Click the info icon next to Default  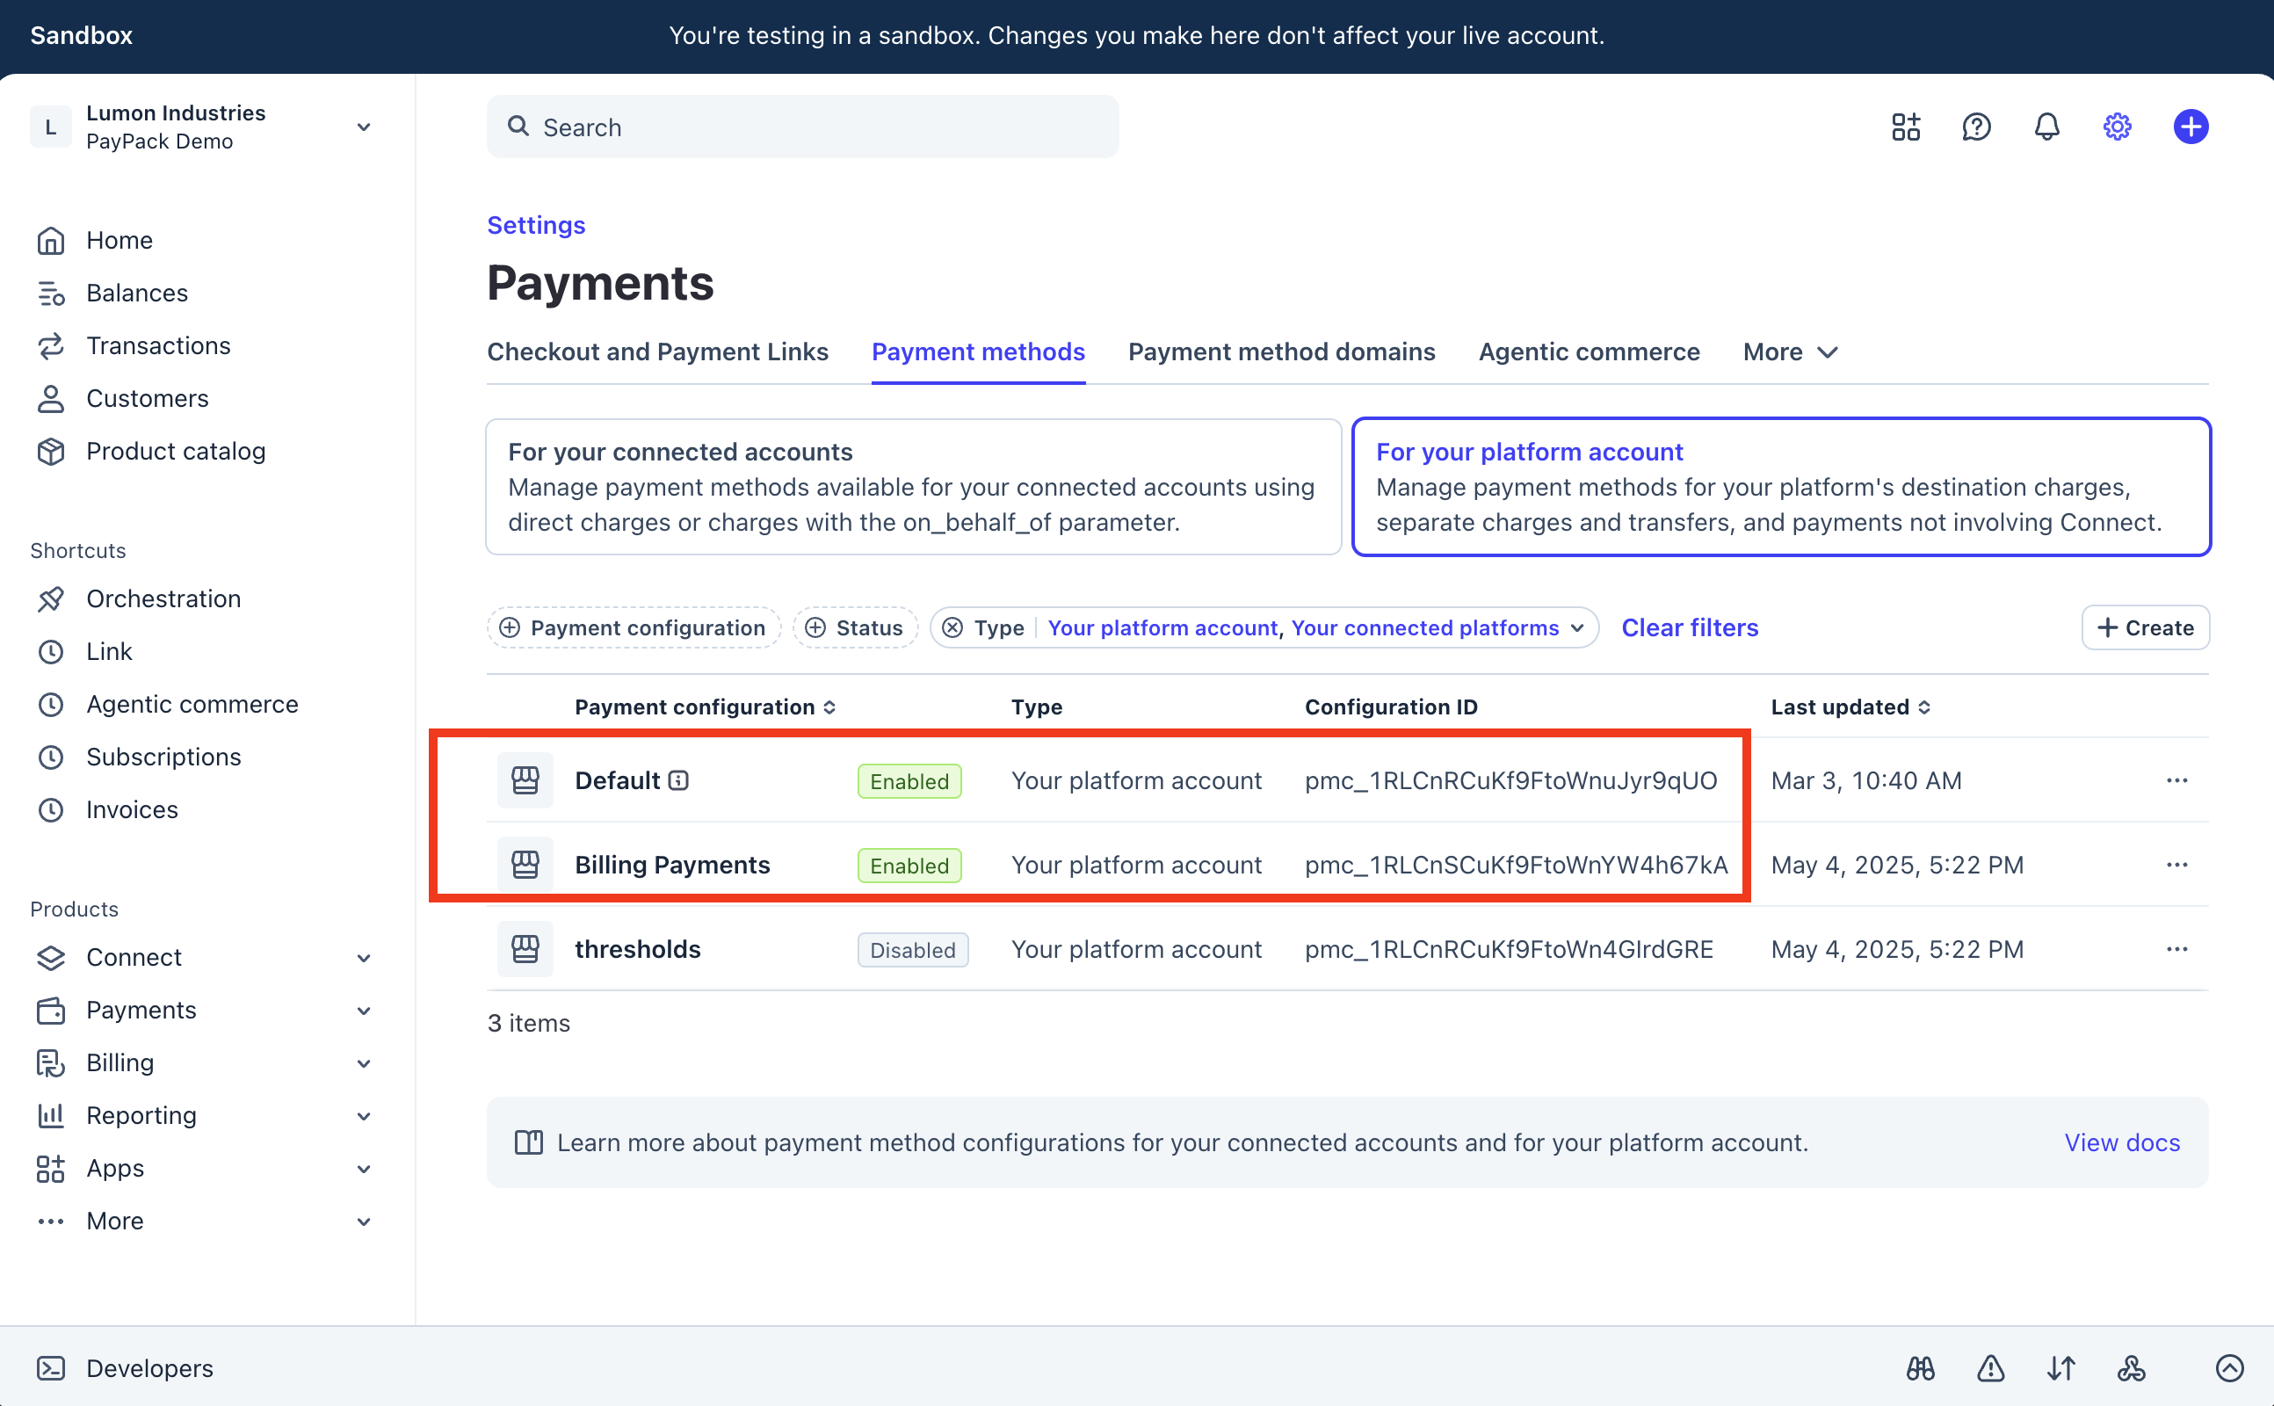pyautogui.click(x=678, y=780)
